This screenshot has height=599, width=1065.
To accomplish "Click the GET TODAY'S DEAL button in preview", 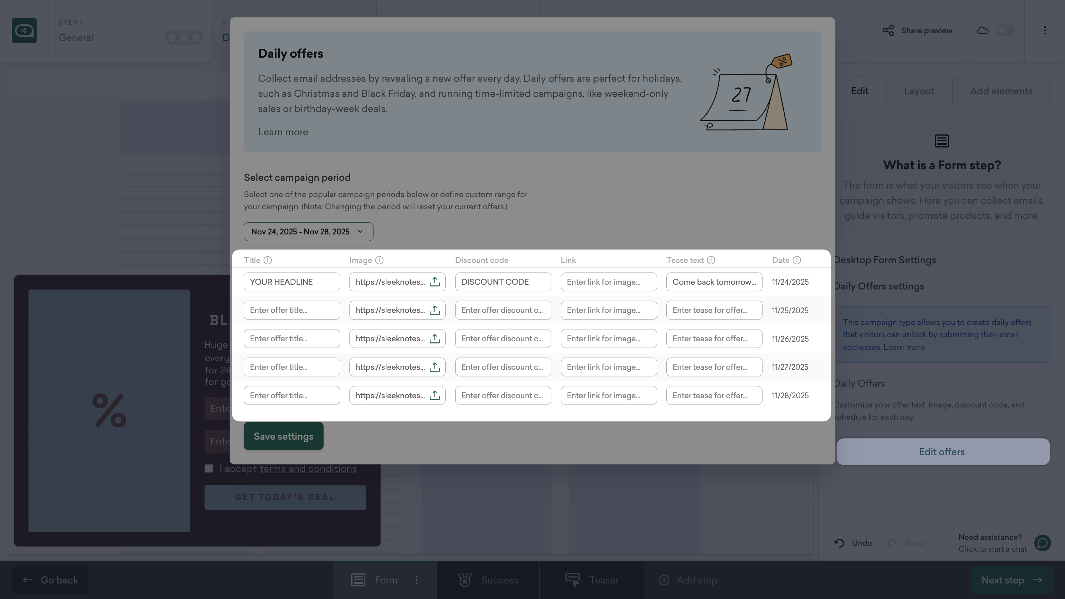I will click(285, 497).
